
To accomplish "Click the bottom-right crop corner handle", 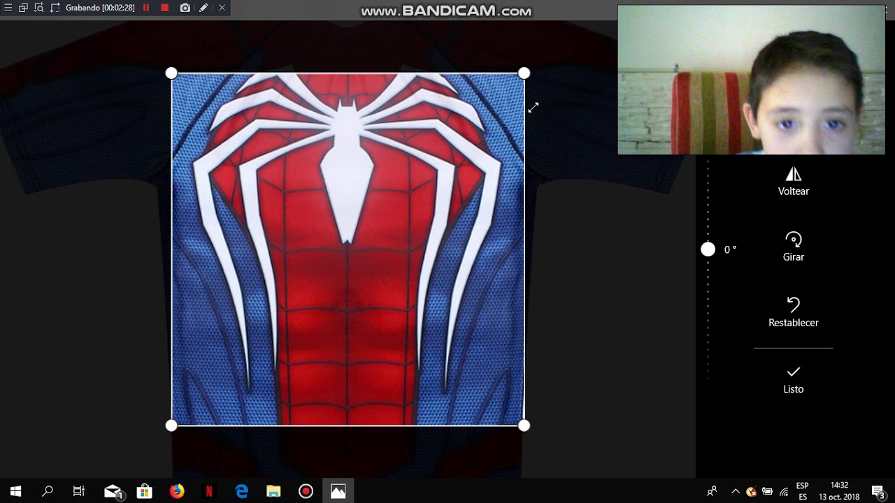I will (x=524, y=425).
